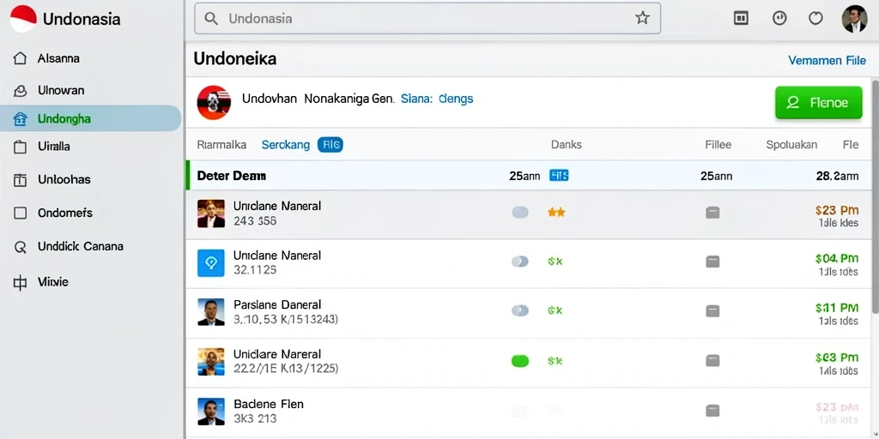Viewport: 879px width, 439px height.
Task: Click the green Flenoe button
Action: [x=818, y=103]
